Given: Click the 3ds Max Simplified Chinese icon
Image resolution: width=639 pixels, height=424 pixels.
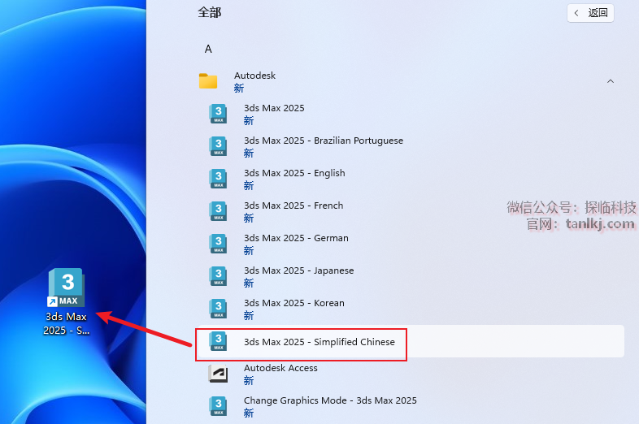Looking at the screenshot, I should (218, 341).
